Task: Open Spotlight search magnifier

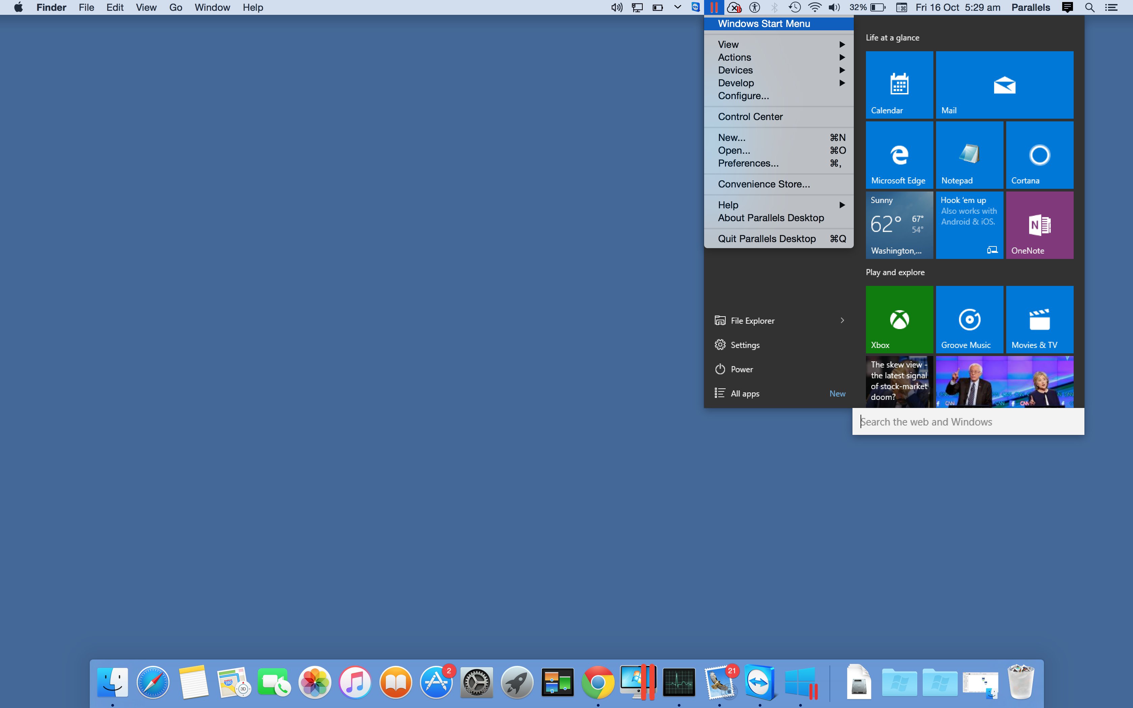Action: coord(1090,7)
